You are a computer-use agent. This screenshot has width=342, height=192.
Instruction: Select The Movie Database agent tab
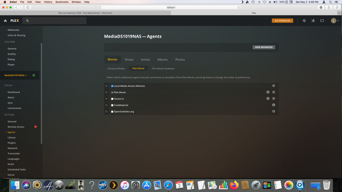163,68
